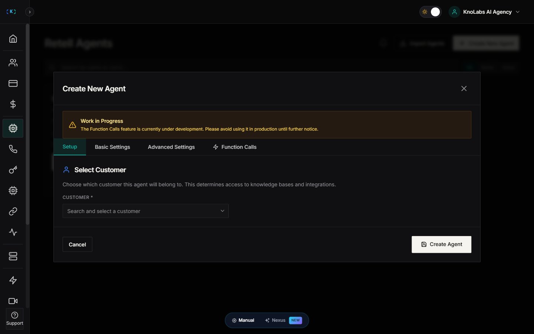Open the customer search dropdown

coord(146,211)
